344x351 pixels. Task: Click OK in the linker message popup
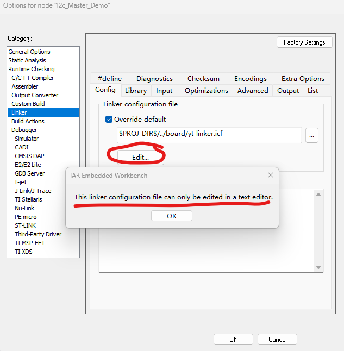point(171,216)
